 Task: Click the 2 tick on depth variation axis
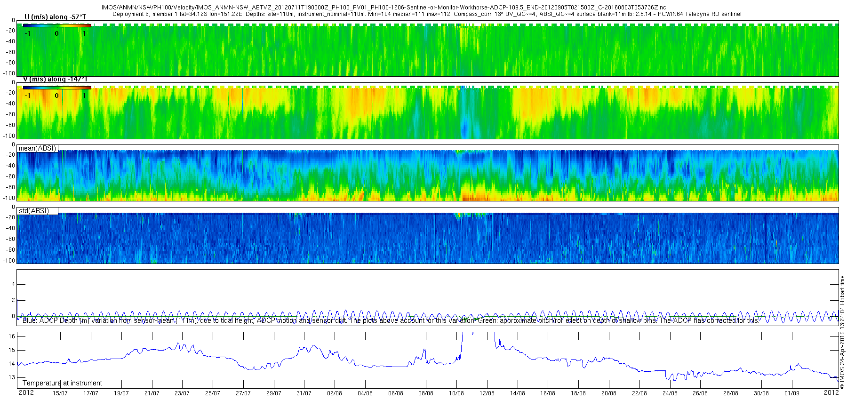pos(13,300)
